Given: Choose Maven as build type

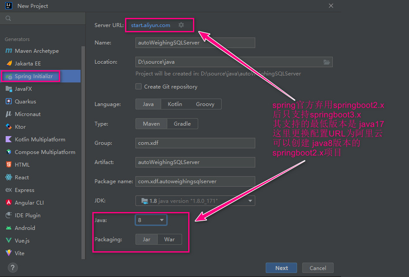Looking at the screenshot, I should pyautogui.click(x=151, y=123).
